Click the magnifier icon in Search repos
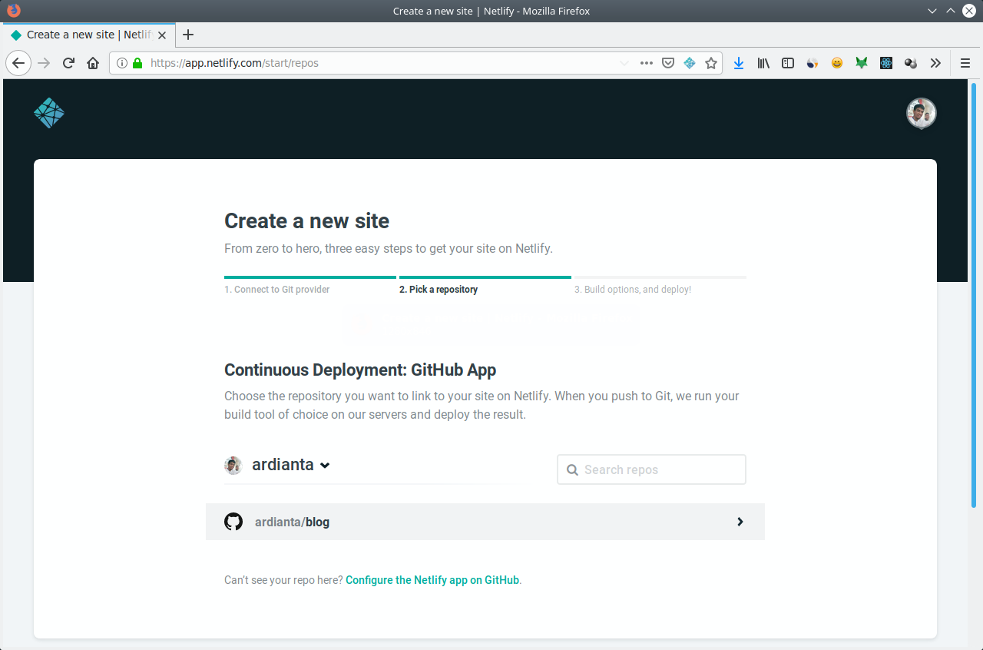This screenshot has height=650, width=983. (x=573, y=469)
